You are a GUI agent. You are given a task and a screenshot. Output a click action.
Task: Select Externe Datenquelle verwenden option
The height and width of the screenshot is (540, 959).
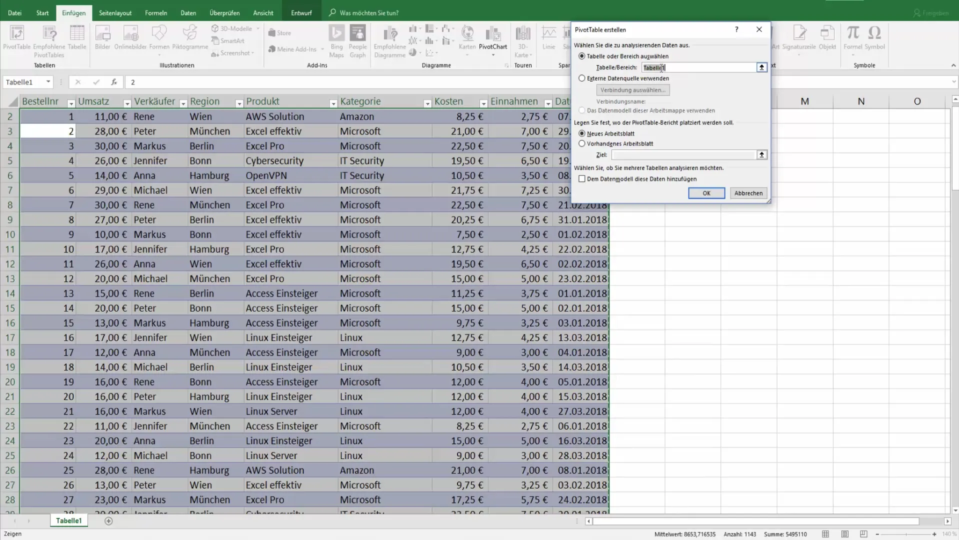pyautogui.click(x=582, y=78)
